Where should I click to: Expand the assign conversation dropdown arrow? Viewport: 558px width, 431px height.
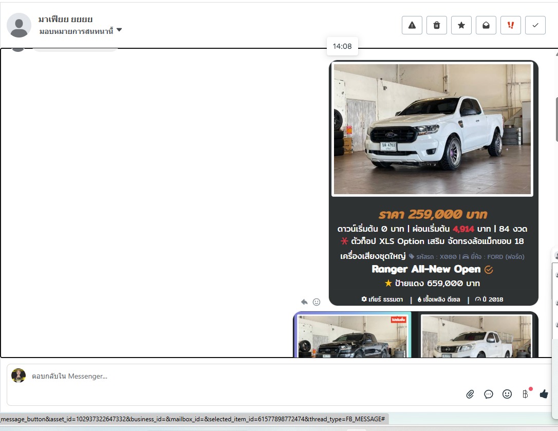(119, 30)
